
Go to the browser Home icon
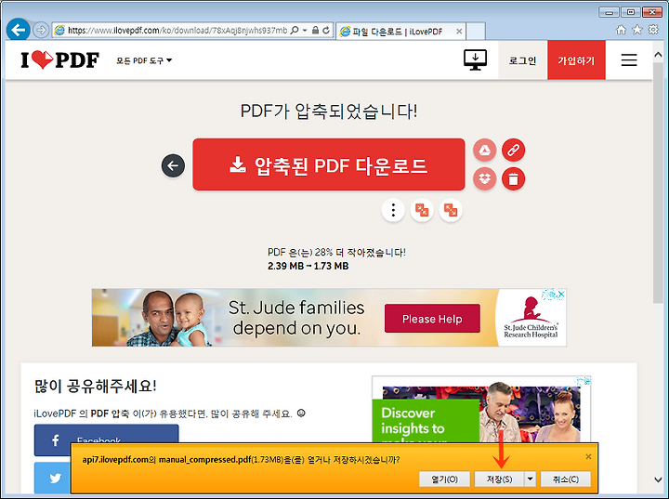tap(621, 30)
